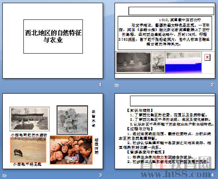Click the blue and purple gradient image

(183, 62)
